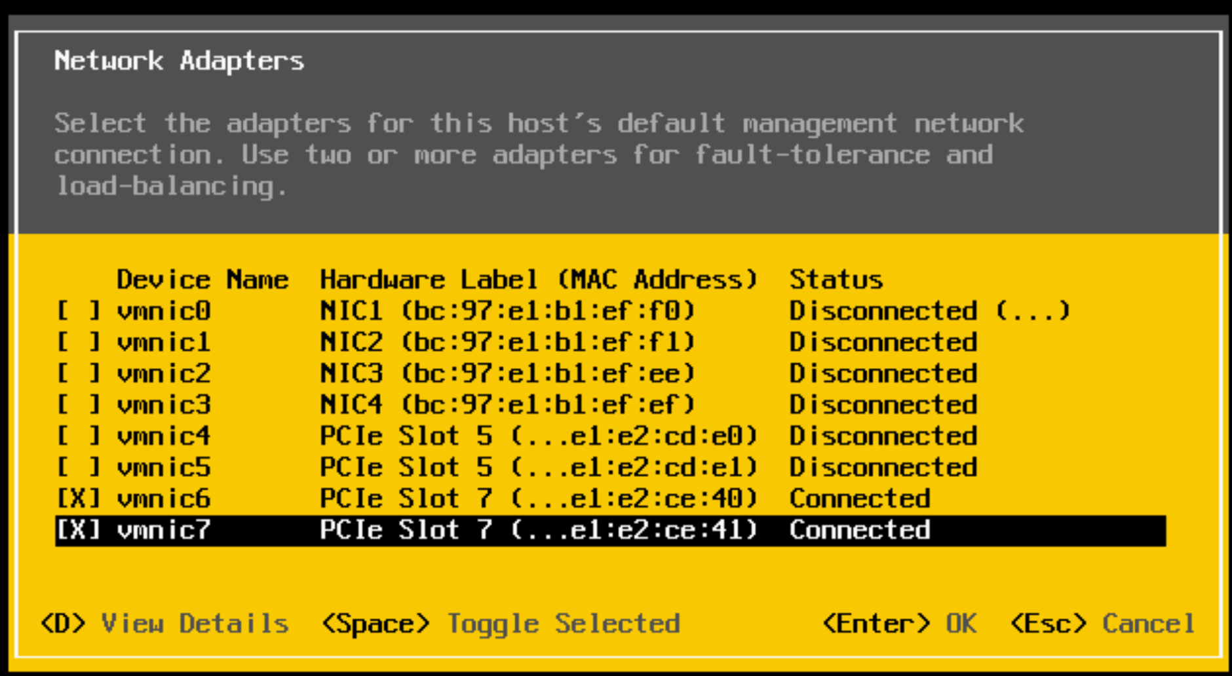Click the vmnic6 Connected status
Screen dimensions: 1232x676
pos(860,499)
